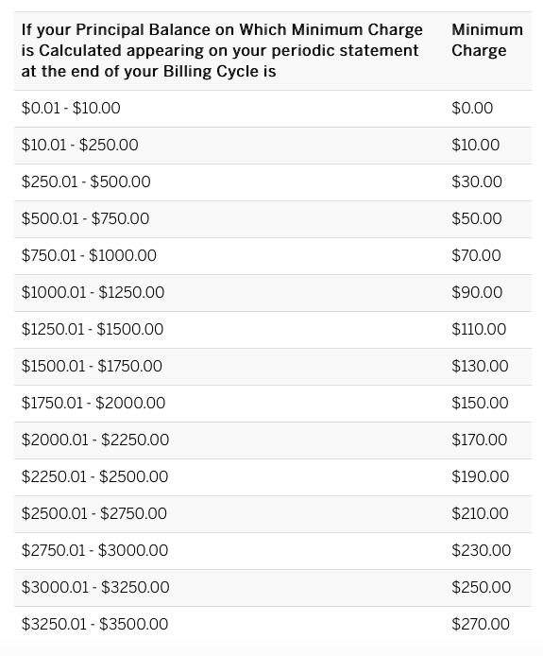The height and width of the screenshot is (656, 543).
Task: Click the $190.00 minimum charge amount
Action: click(x=481, y=476)
